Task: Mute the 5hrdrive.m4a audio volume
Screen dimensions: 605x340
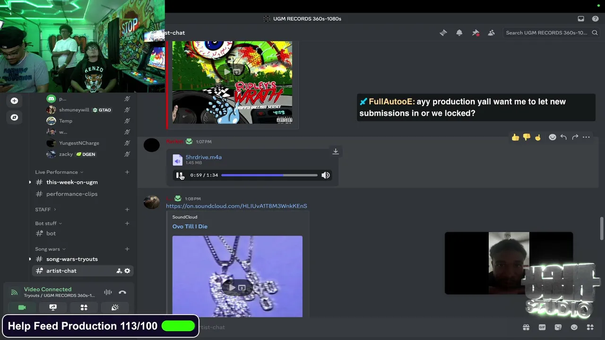Action: [326, 175]
